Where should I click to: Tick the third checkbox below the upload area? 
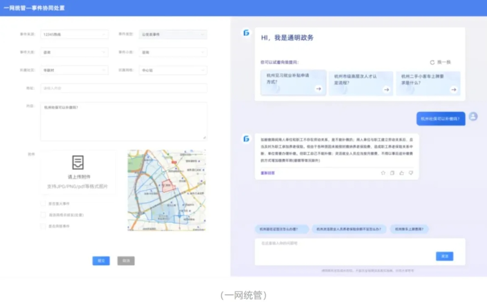(43, 226)
